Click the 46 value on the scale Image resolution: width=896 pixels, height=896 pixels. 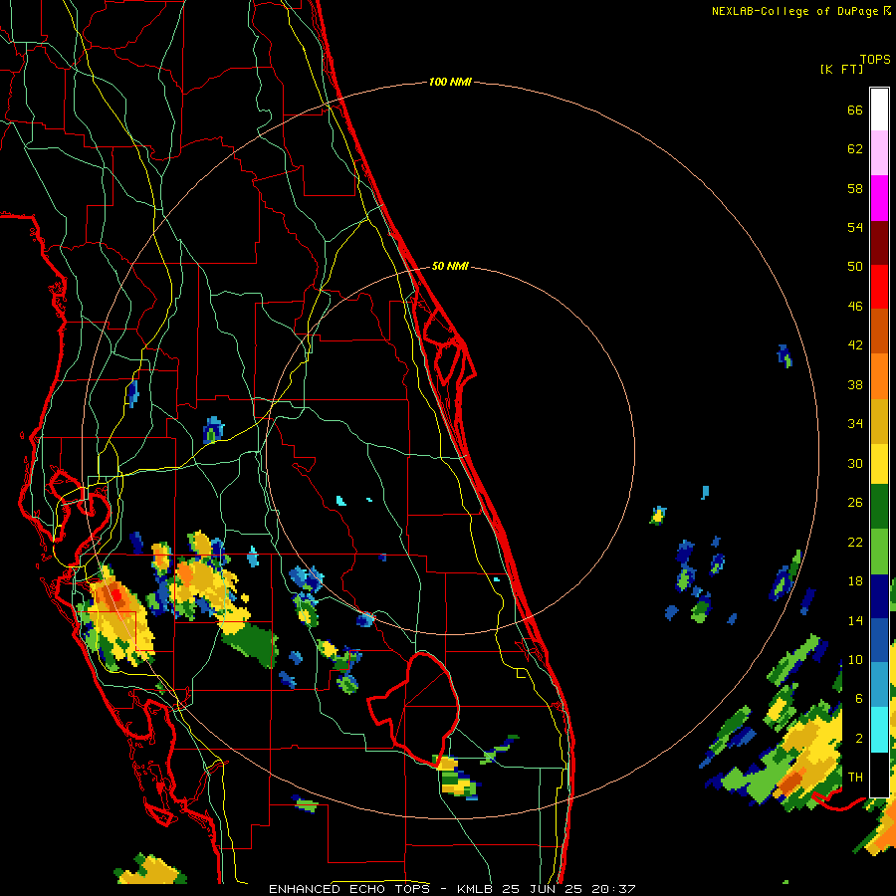pyautogui.click(x=855, y=306)
